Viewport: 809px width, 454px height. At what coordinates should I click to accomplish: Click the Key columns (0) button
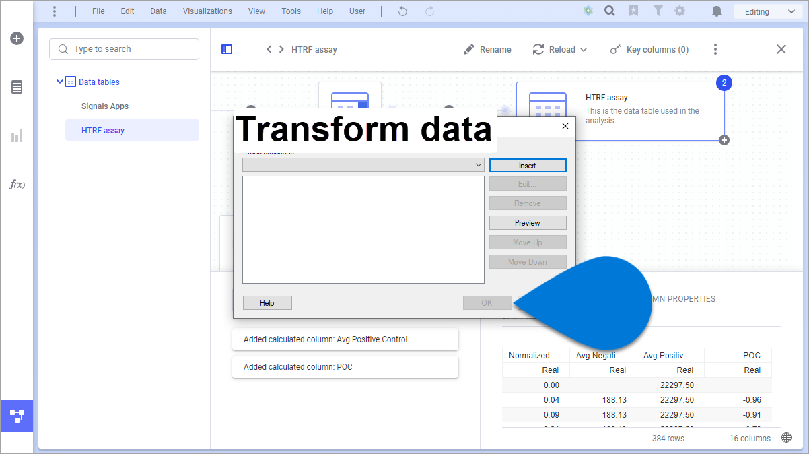(x=649, y=49)
